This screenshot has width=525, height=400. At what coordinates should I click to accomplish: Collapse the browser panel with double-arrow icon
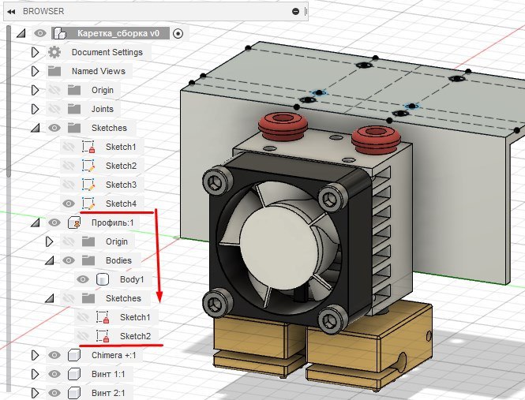[11, 11]
